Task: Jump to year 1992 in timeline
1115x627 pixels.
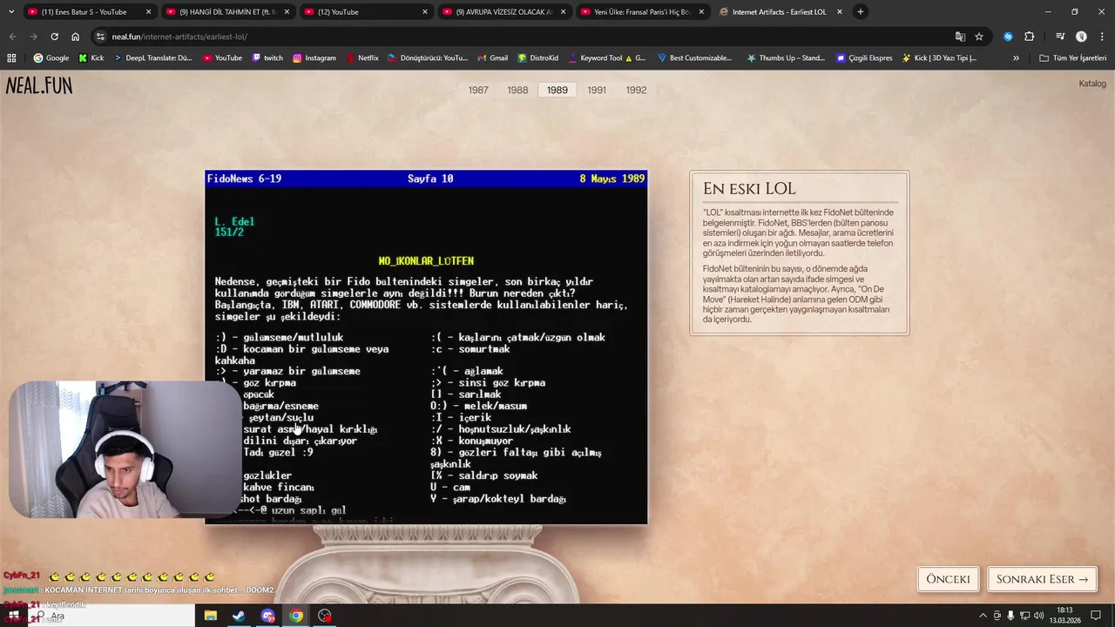Action: click(636, 90)
